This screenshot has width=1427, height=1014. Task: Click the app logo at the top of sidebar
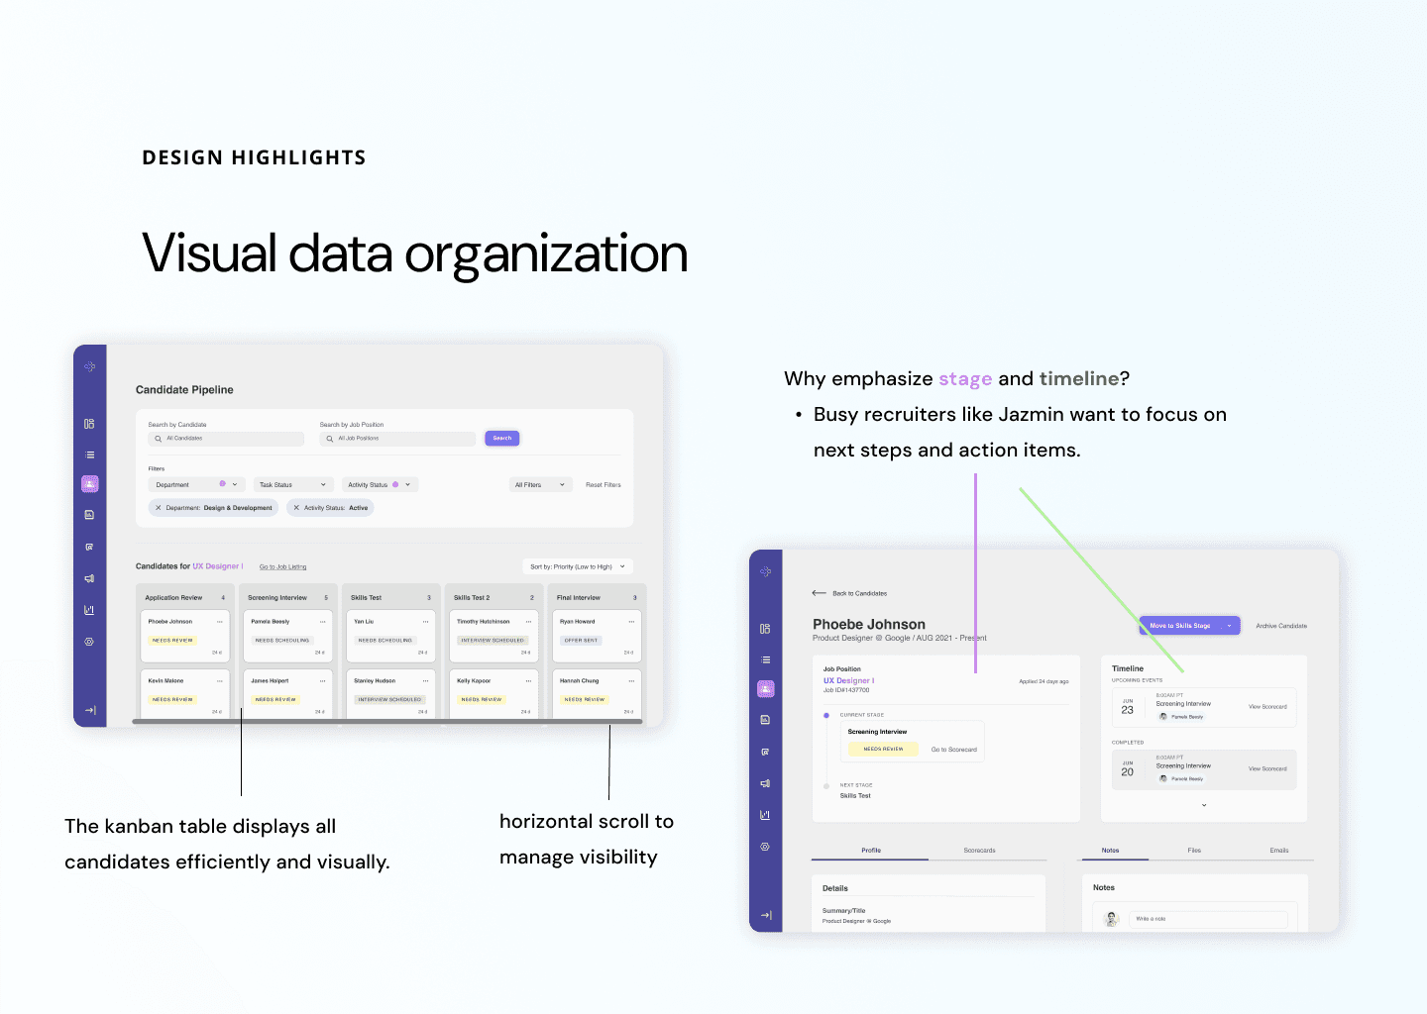(89, 366)
